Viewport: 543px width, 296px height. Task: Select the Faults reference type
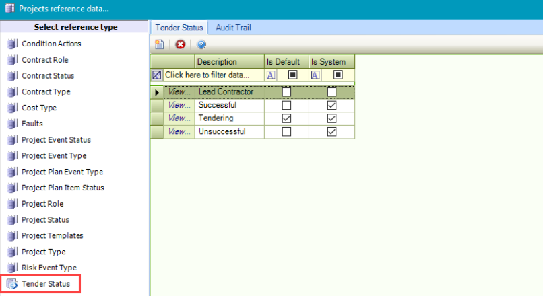point(32,124)
